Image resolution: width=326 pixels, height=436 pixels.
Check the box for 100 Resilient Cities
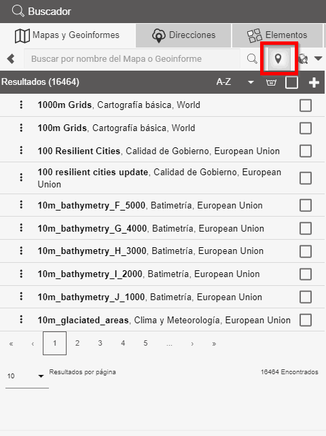(306, 151)
